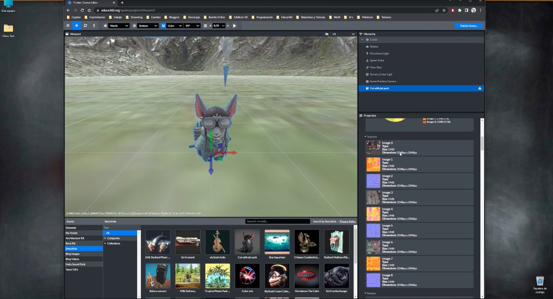
Task: Click the pivot icon beside Bottom
Action: point(135,26)
